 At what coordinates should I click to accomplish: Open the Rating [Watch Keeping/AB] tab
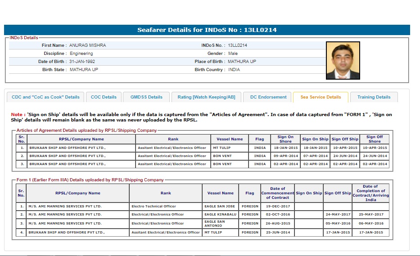(206, 97)
